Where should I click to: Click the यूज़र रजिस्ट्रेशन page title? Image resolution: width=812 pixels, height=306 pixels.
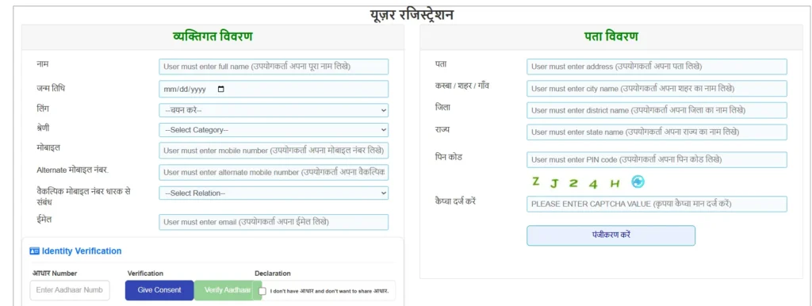tap(412, 14)
